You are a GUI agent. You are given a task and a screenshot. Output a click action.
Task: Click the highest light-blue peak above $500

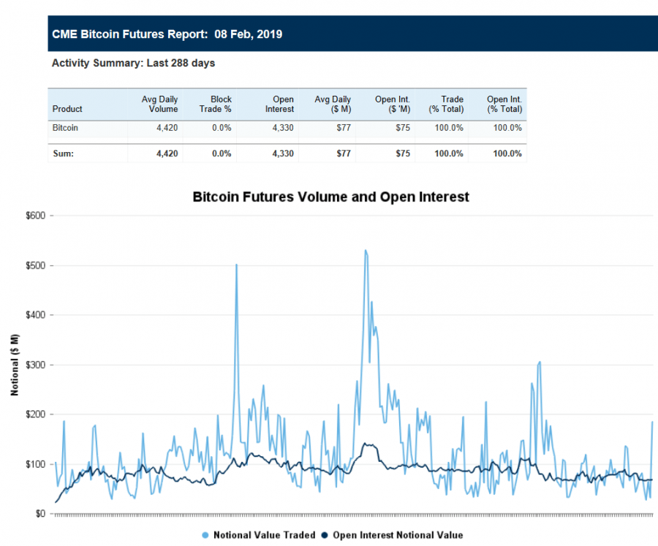point(366,251)
